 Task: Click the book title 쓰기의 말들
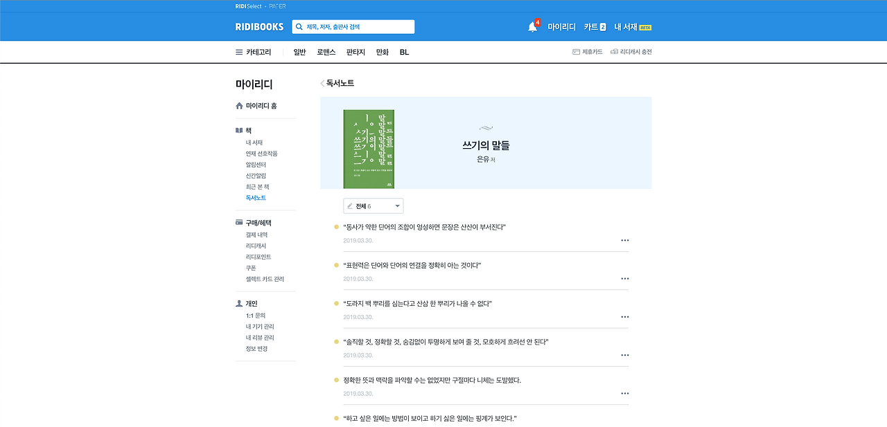coord(486,145)
